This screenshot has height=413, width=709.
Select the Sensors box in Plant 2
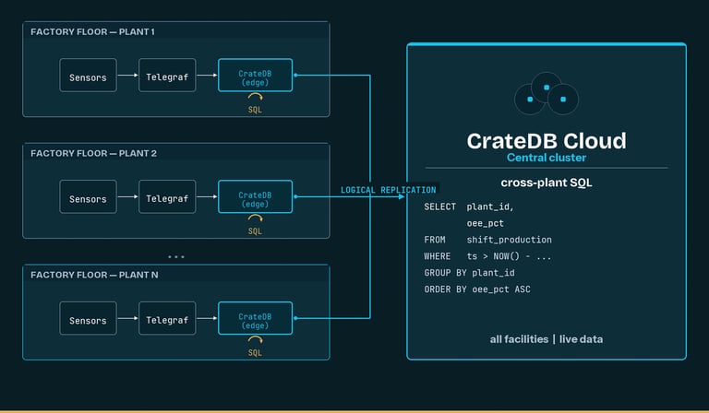pos(88,196)
